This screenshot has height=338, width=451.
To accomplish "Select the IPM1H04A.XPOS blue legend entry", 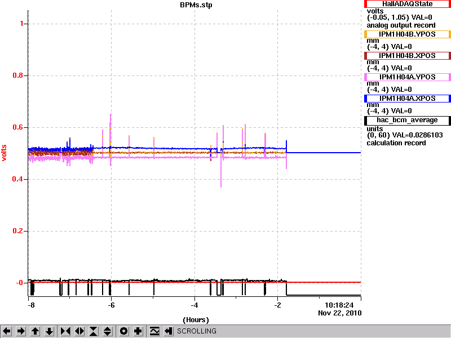I will click(407, 98).
